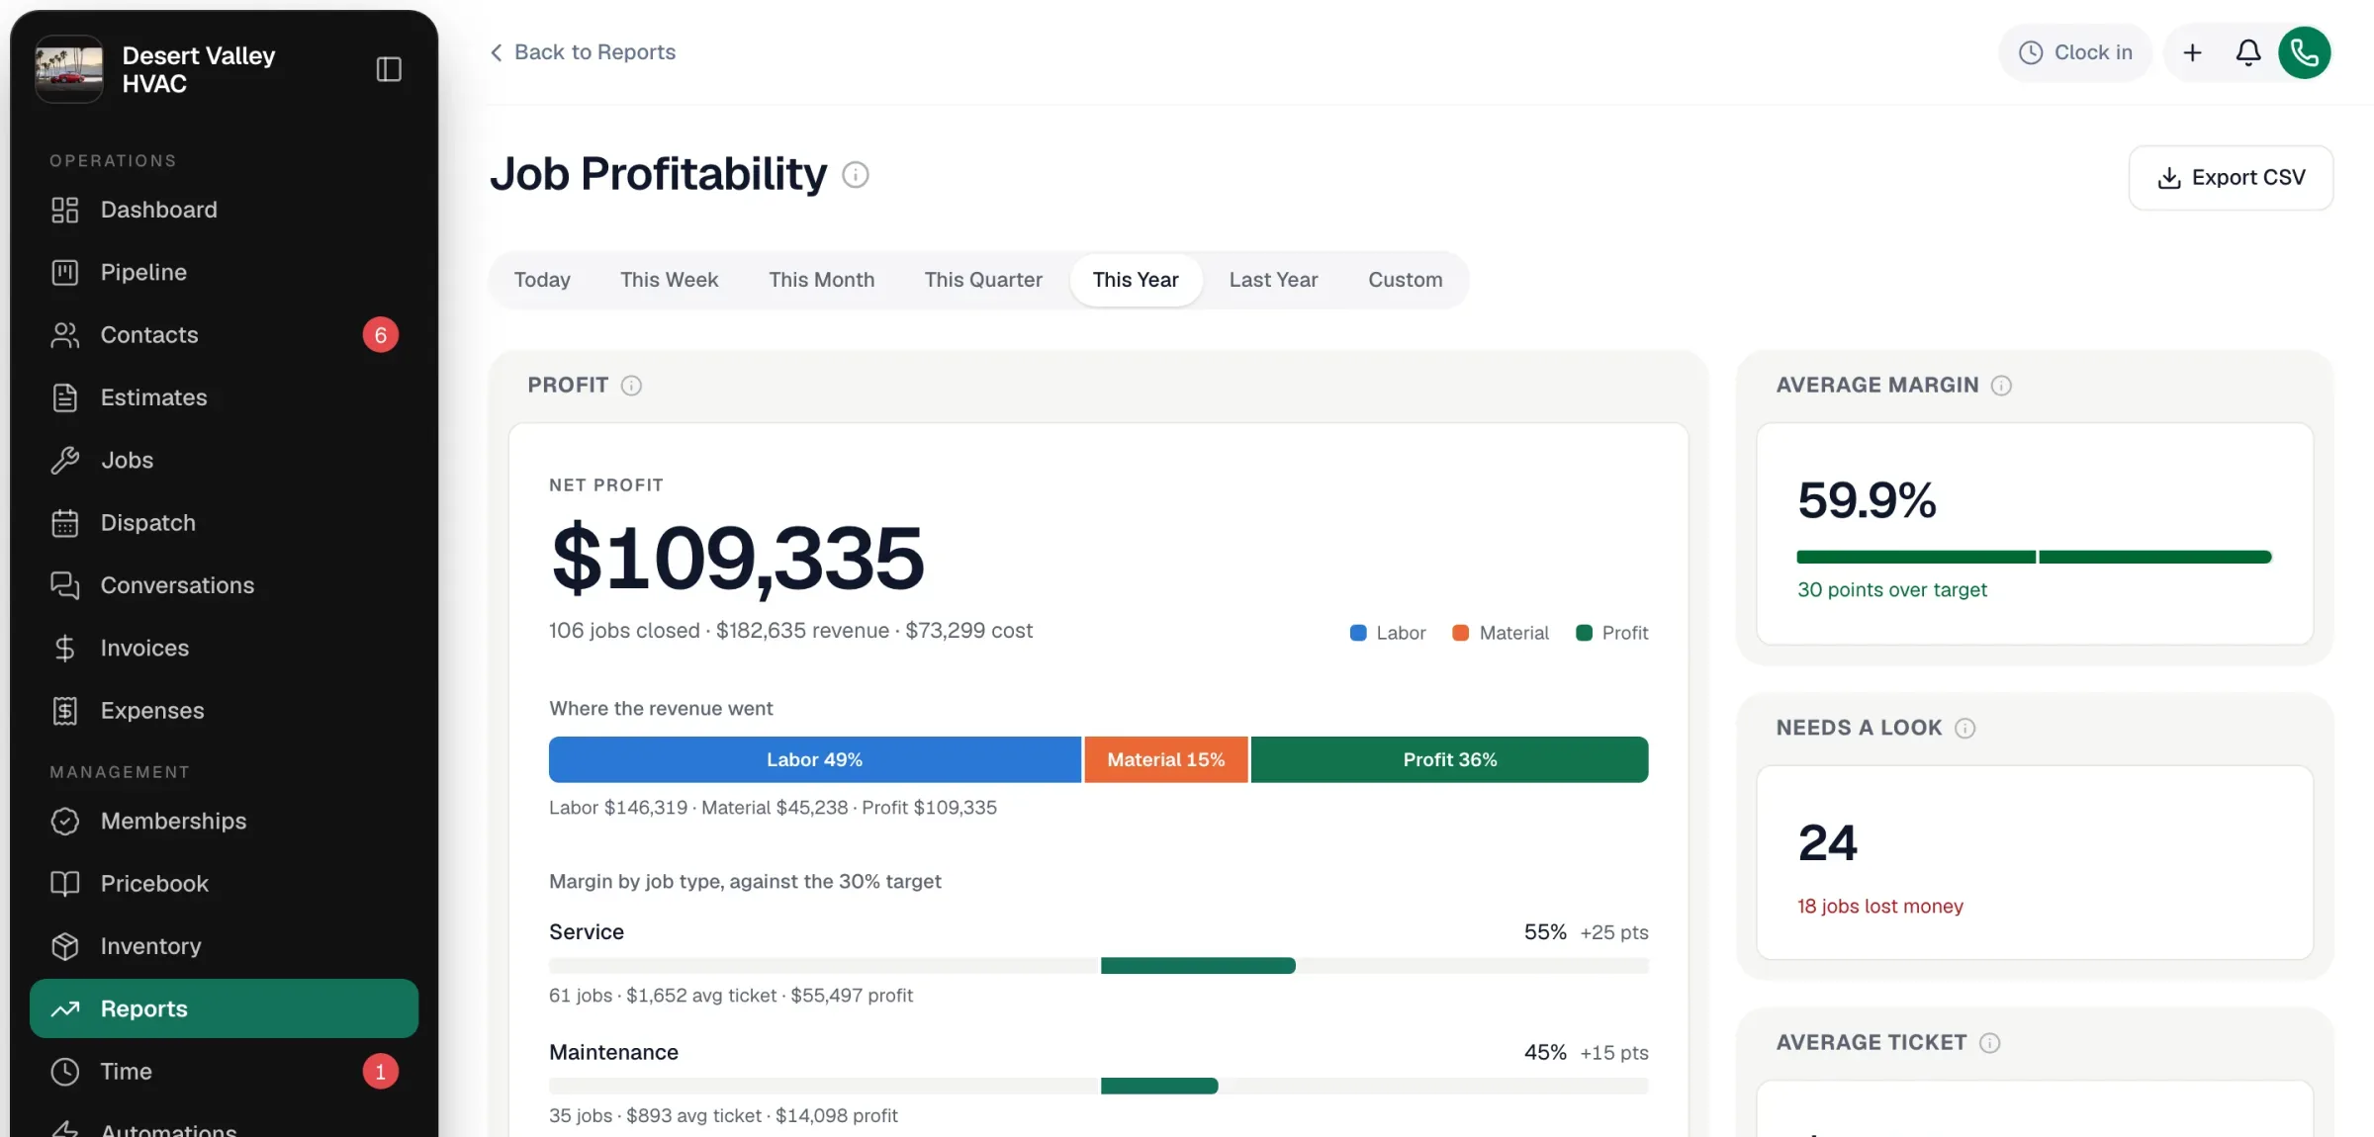Screen dimensions: 2374x1137
Task: Select the This Month period tab
Action: pos(821,280)
